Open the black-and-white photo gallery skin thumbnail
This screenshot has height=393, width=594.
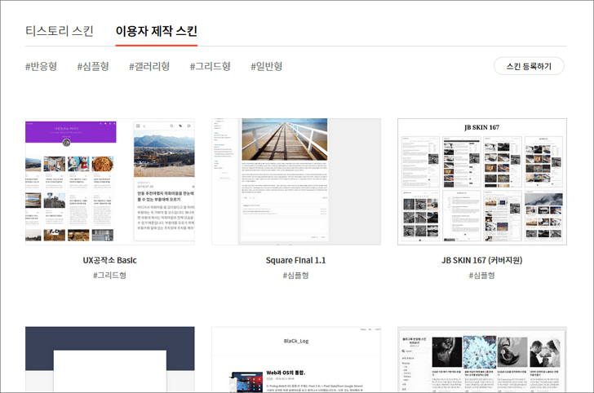(482, 360)
